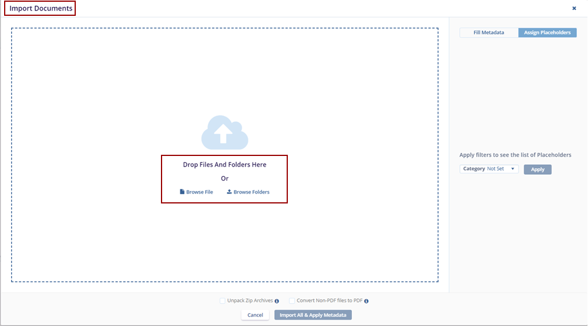Click the info icon for Unpack Zip Archives

point(277,301)
